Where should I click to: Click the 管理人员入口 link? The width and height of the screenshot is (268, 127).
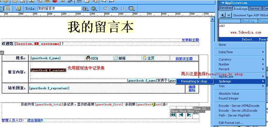click(13, 120)
